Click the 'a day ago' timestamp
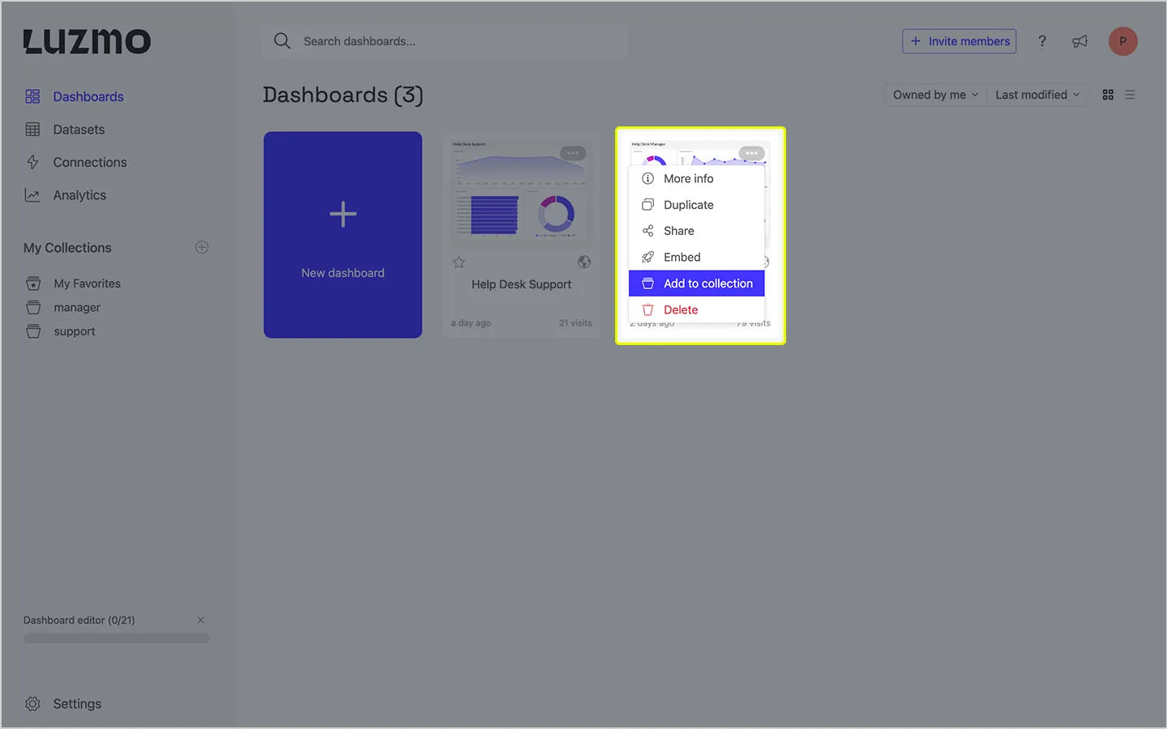This screenshot has height=729, width=1167. coord(471,322)
